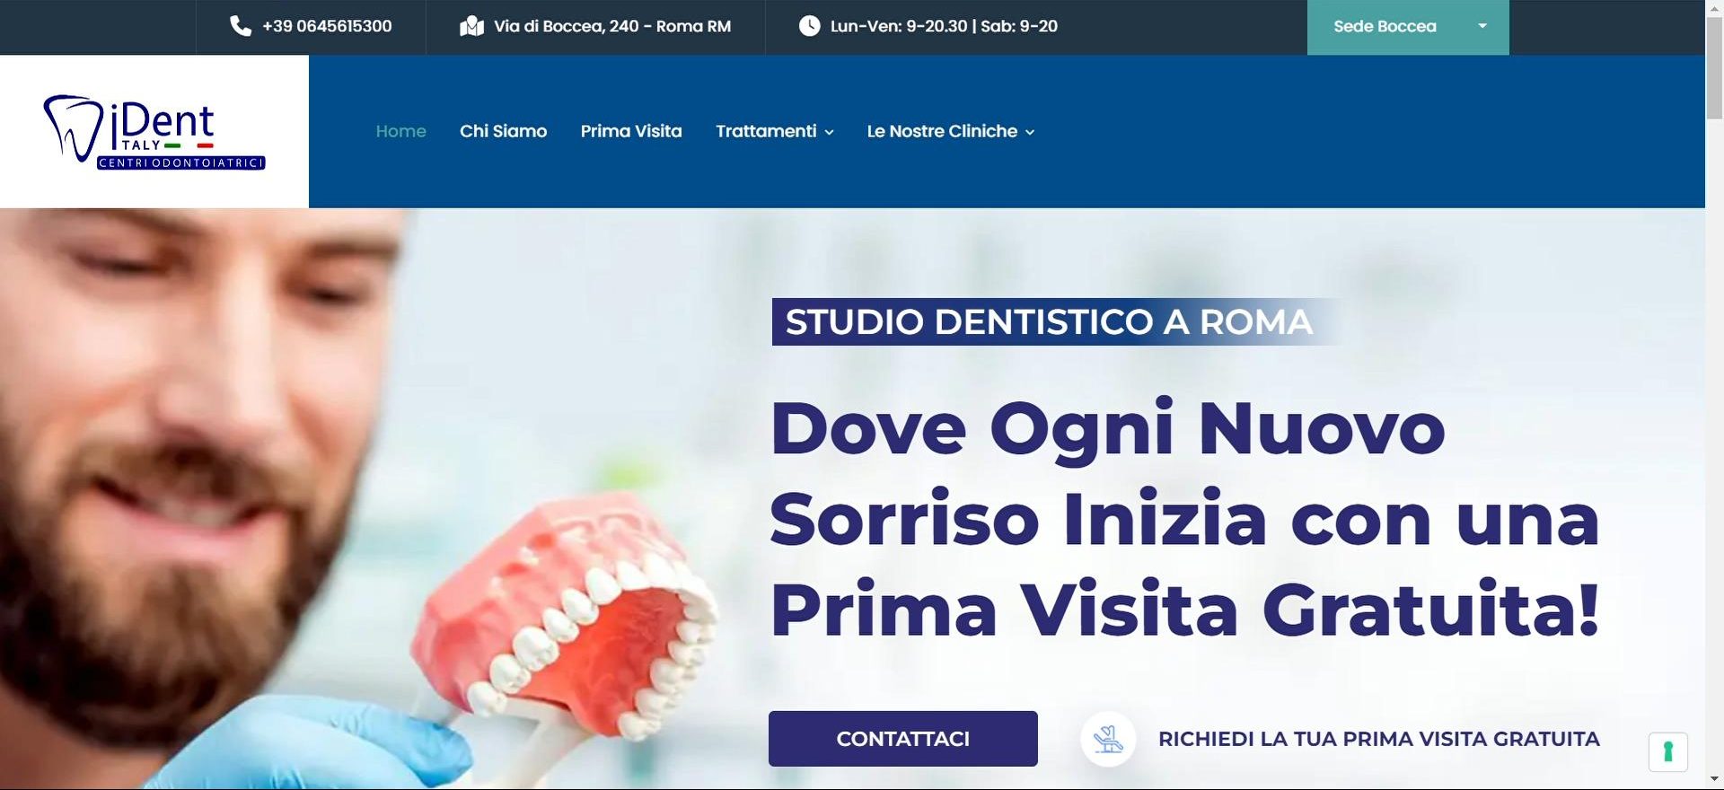Go to the Home menu item

400,131
